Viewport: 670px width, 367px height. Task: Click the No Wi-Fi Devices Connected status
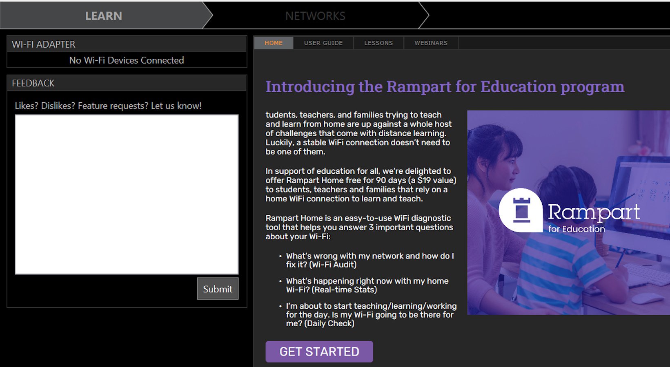click(127, 60)
